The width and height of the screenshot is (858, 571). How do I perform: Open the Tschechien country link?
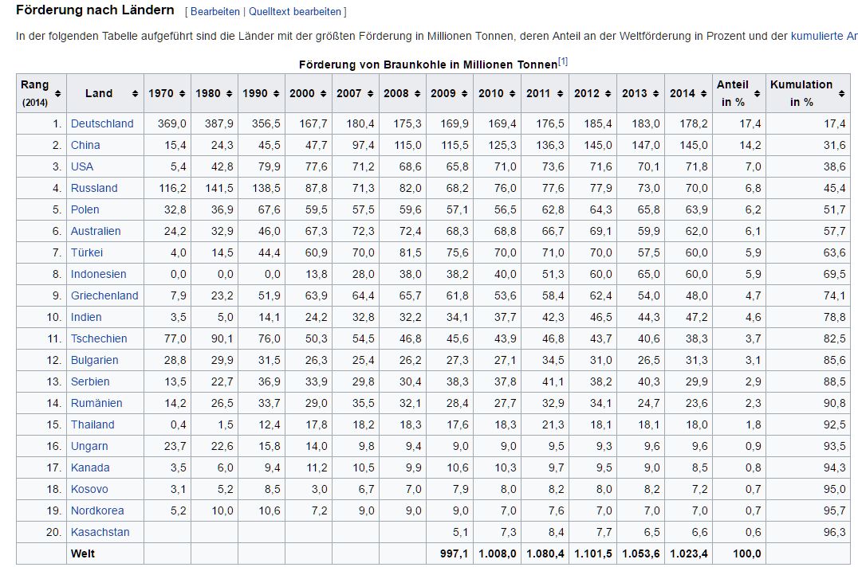pyautogui.click(x=99, y=338)
